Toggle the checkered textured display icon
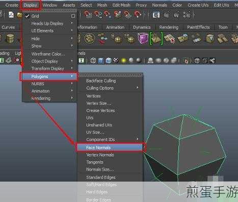 [116, 60]
